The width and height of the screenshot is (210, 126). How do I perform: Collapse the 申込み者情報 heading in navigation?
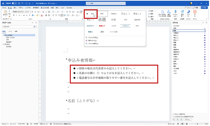coord(3,35)
